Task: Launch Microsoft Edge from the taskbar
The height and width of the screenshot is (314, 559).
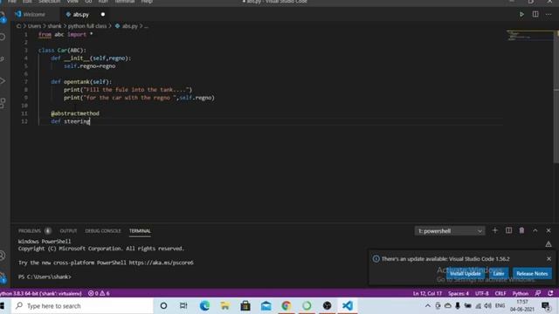Action: coord(204,306)
